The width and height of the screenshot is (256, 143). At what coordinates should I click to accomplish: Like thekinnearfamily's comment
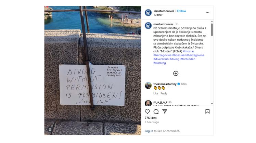click(x=156, y=93)
